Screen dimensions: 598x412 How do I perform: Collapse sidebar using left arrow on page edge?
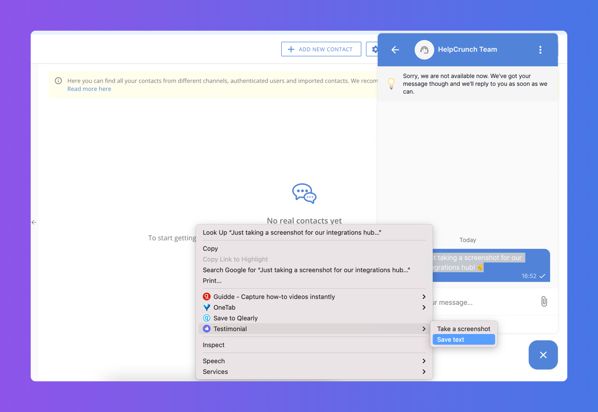34,222
